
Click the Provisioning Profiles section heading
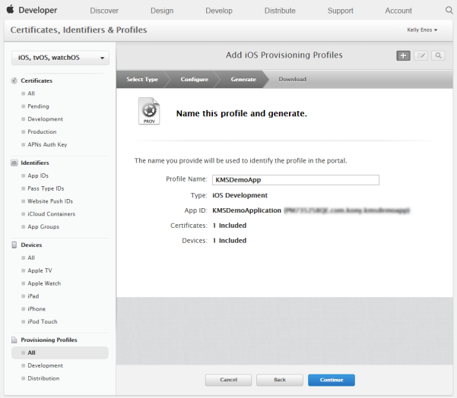[x=49, y=340]
